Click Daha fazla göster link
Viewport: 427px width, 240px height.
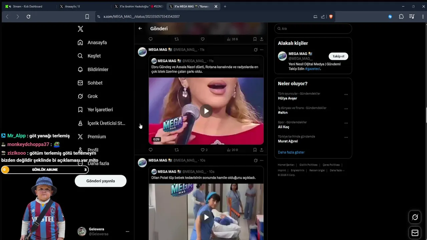pos(291,152)
